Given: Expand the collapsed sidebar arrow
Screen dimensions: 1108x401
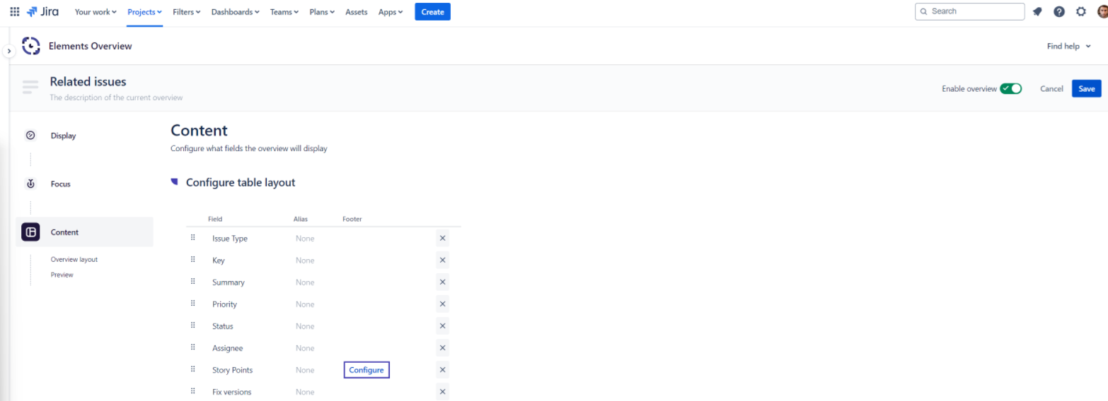Looking at the screenshot, I should [x=9, y=52].
